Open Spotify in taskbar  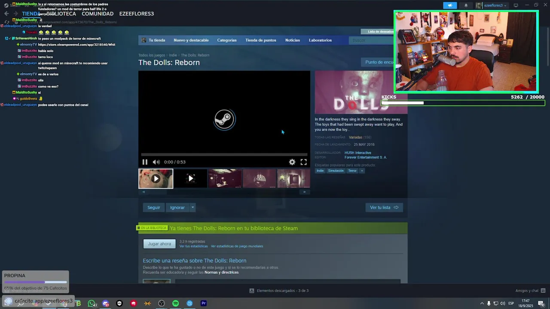pos(175,303)
